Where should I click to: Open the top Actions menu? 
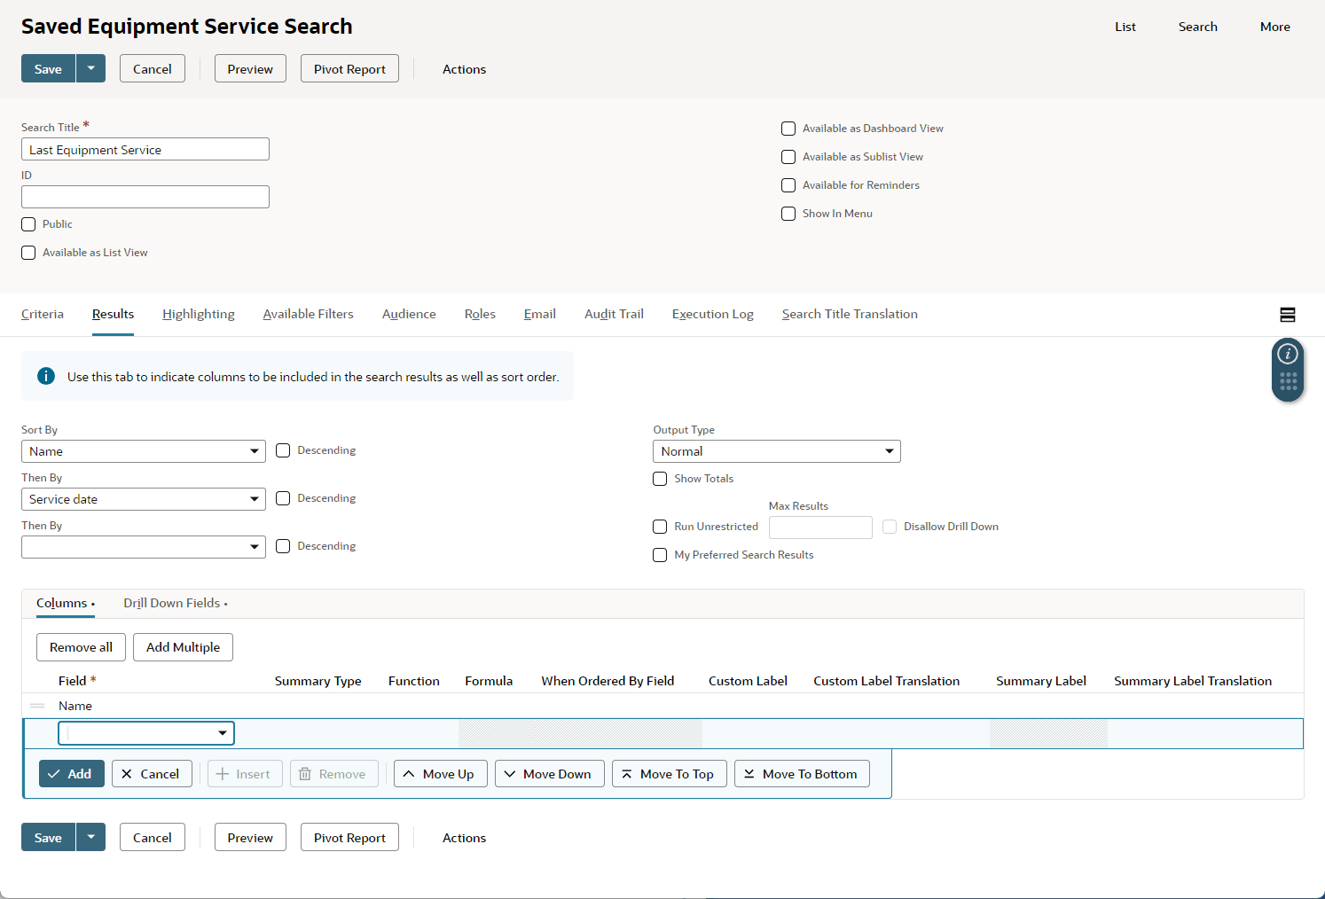coord(464,69)
